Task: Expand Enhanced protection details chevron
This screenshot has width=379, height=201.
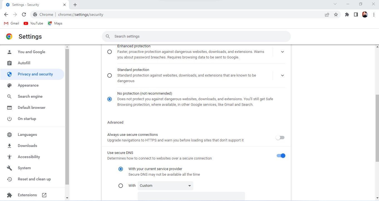Action: pyautogui.click(x=282, y=52)
